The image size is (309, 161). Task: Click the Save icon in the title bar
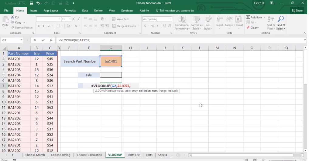(x=32, y=3)
